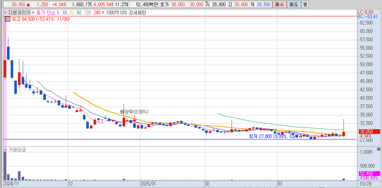Click the 최저 27,800 low price annotation
The width and height of the screenshot is (382, 188).
275,137
